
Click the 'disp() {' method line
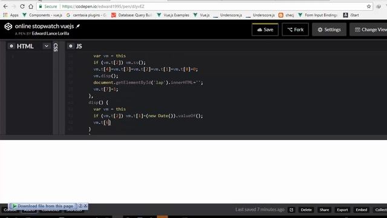[x=98, y=102]
